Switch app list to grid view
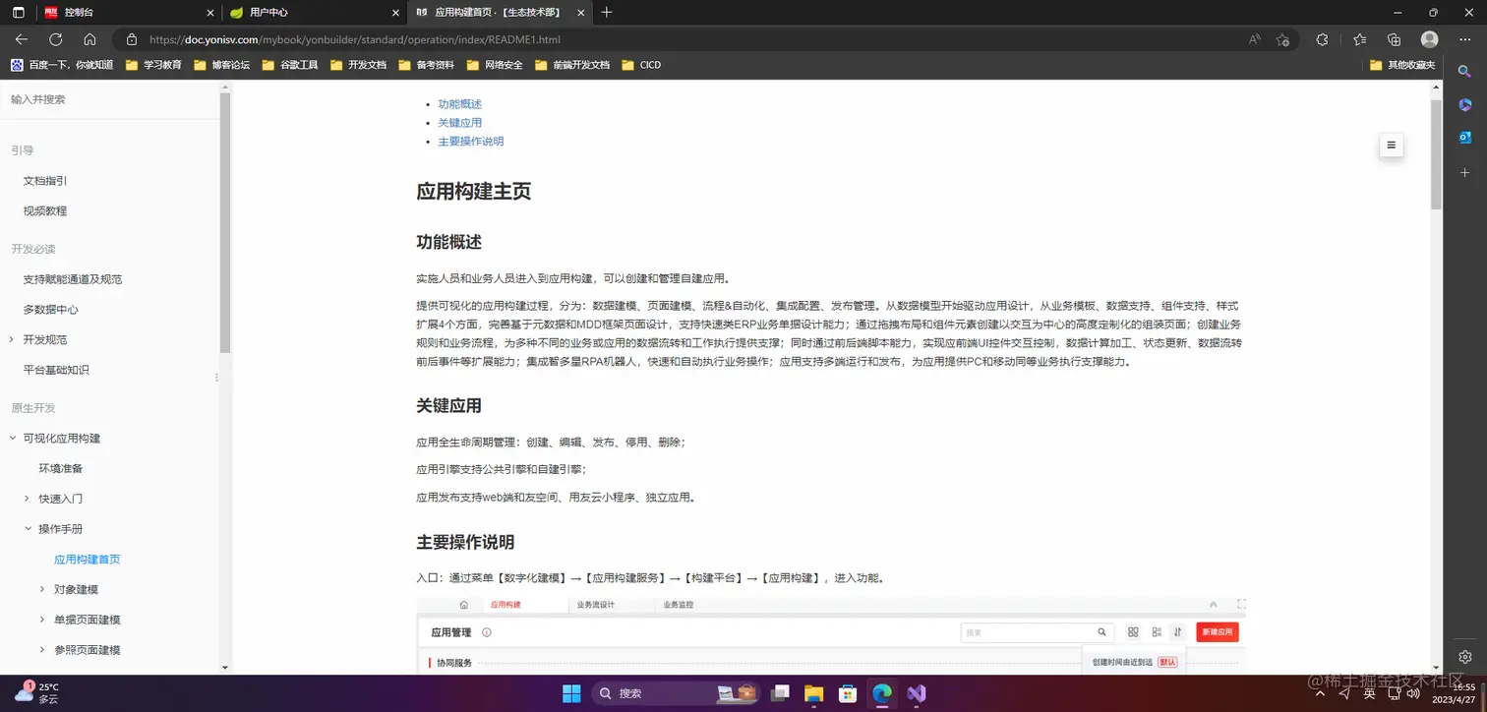Image resolution: width=1487 pixels, height=712 pixels. click(1133, 631)
